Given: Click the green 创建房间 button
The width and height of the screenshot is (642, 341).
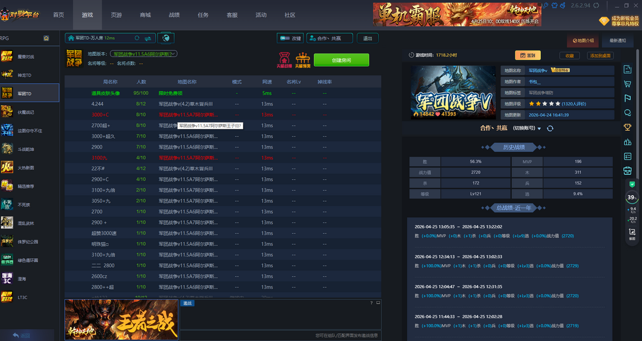Looking at the screenshot, I should [341, 60].
